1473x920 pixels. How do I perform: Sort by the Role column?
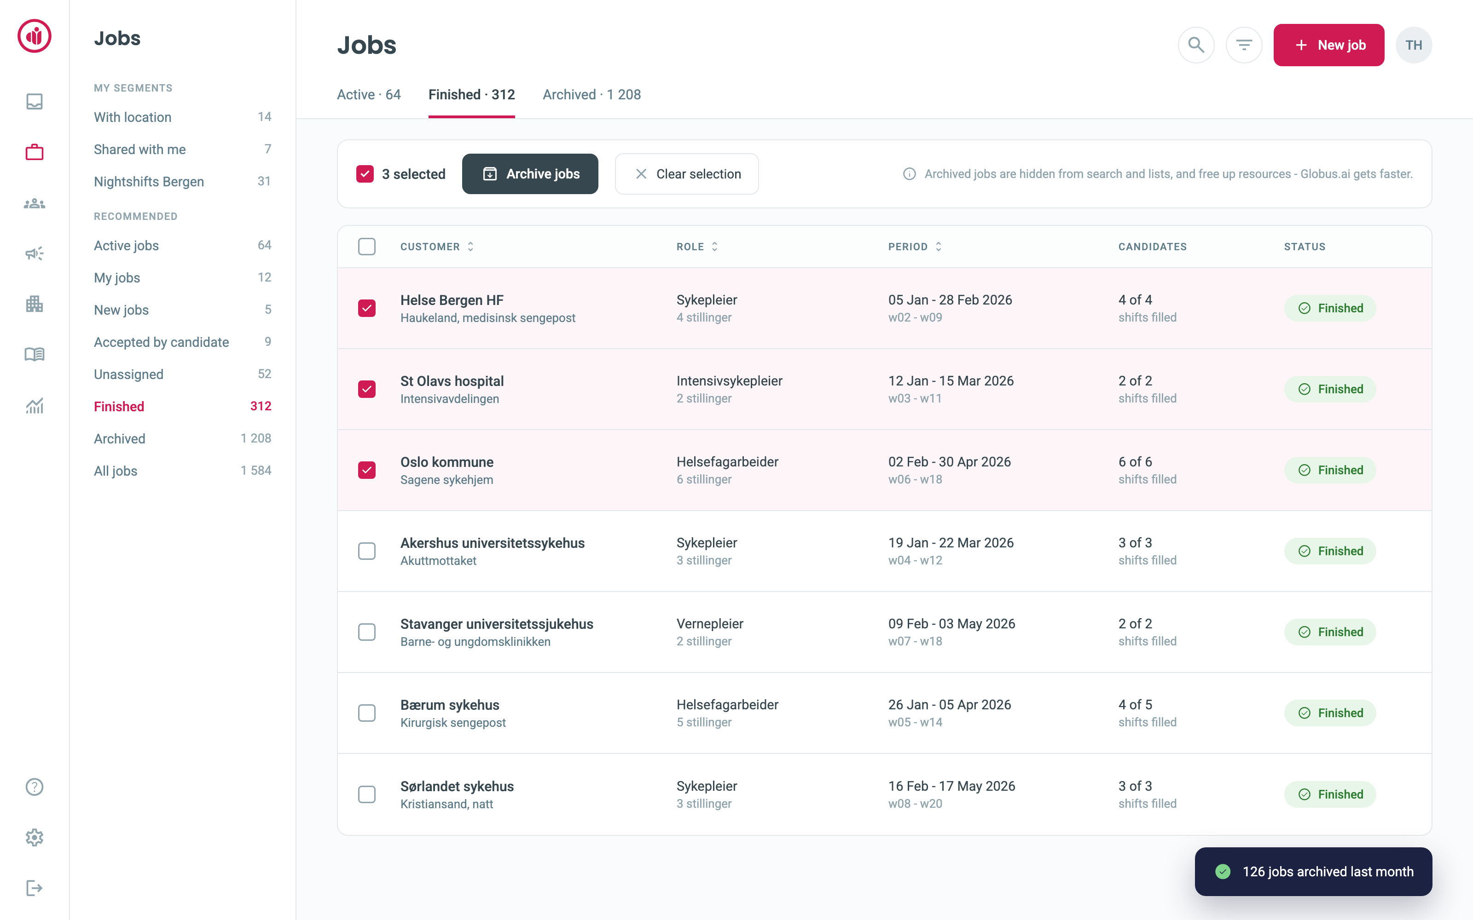[697, 247]
